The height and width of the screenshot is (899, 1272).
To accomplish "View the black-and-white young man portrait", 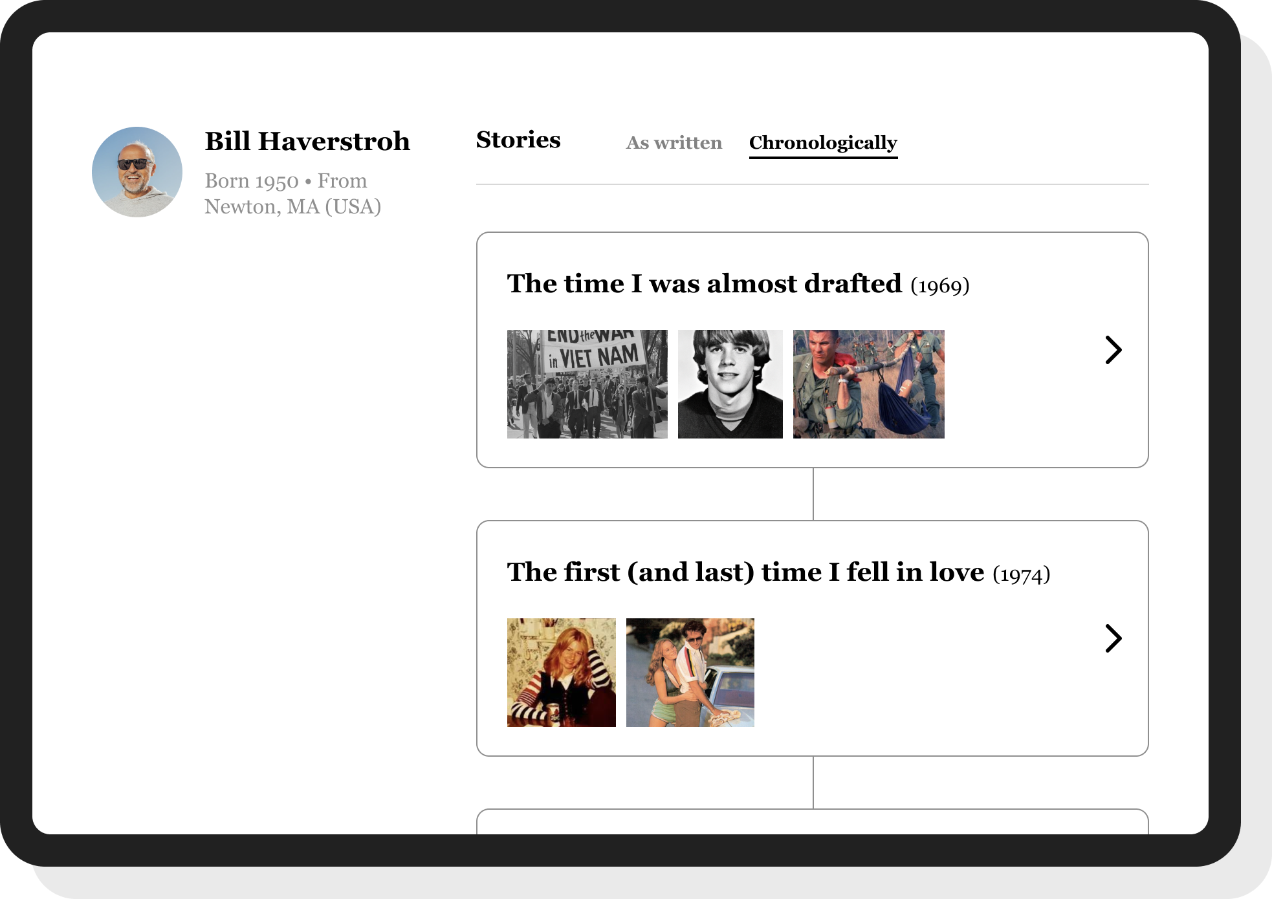I will pyautogui.click(x=730, y=384).
